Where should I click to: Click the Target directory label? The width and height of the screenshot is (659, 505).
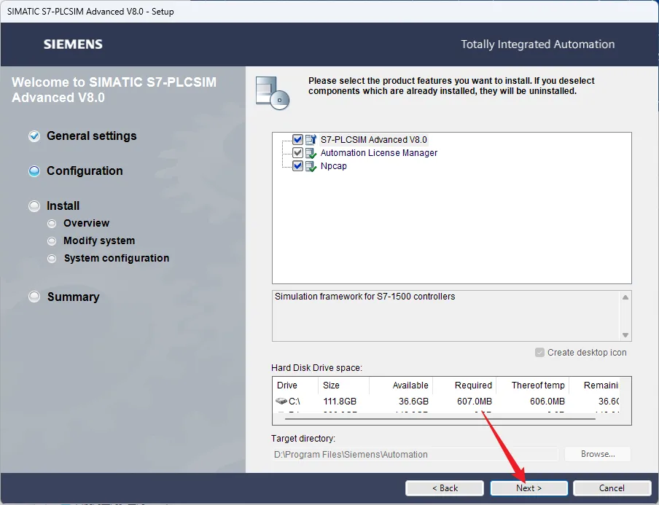pos(303,439)
